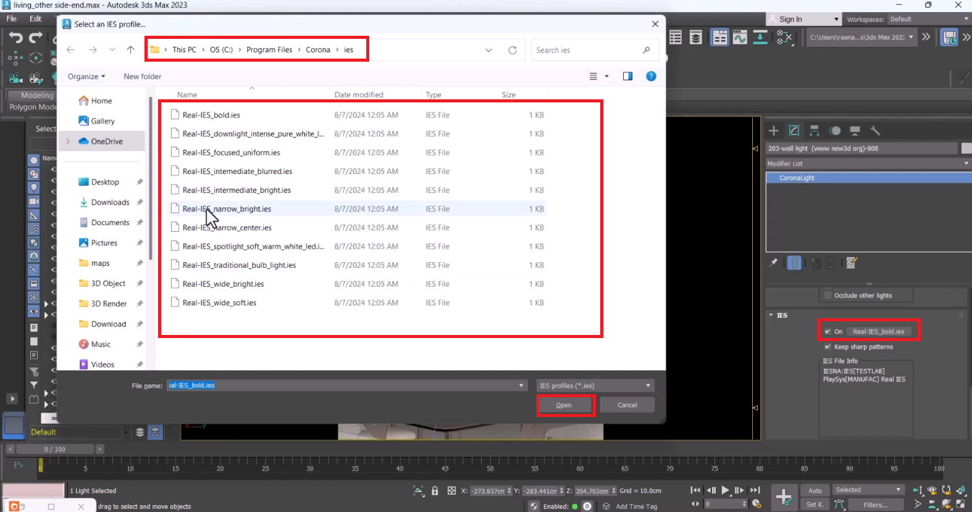This screenshot has width=972, height=512.
Task: Open the Sign In dropdown
Action: (805, 20)
